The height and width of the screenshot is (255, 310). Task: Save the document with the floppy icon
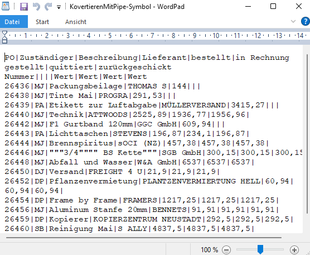[x=24, y=7]
